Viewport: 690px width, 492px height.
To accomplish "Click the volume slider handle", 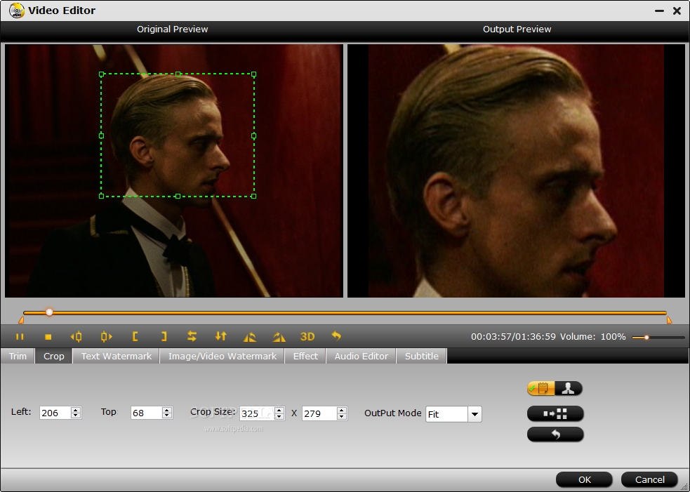I will click(x=646, y=338).
